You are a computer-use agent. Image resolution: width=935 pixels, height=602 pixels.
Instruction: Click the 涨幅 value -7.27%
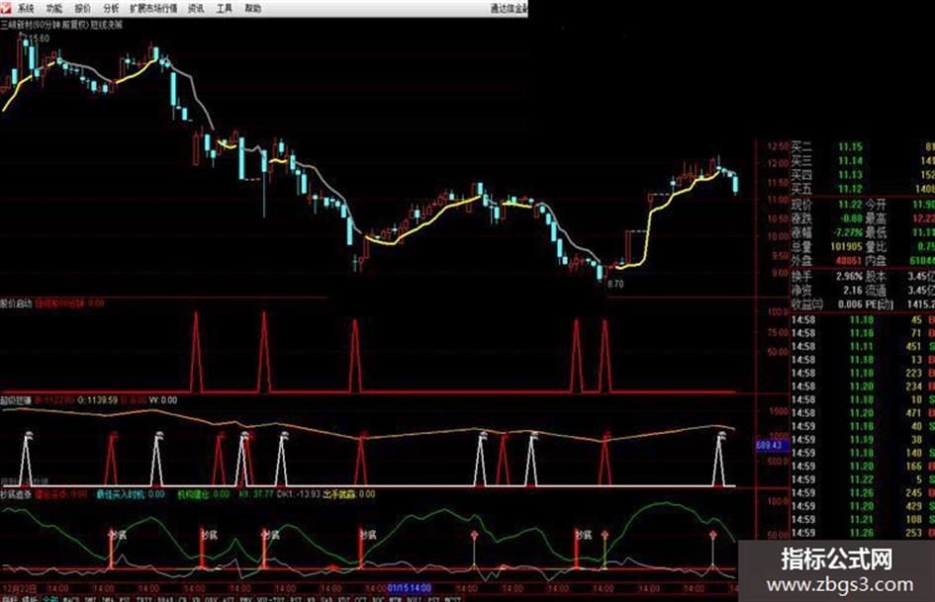point(849,232)
